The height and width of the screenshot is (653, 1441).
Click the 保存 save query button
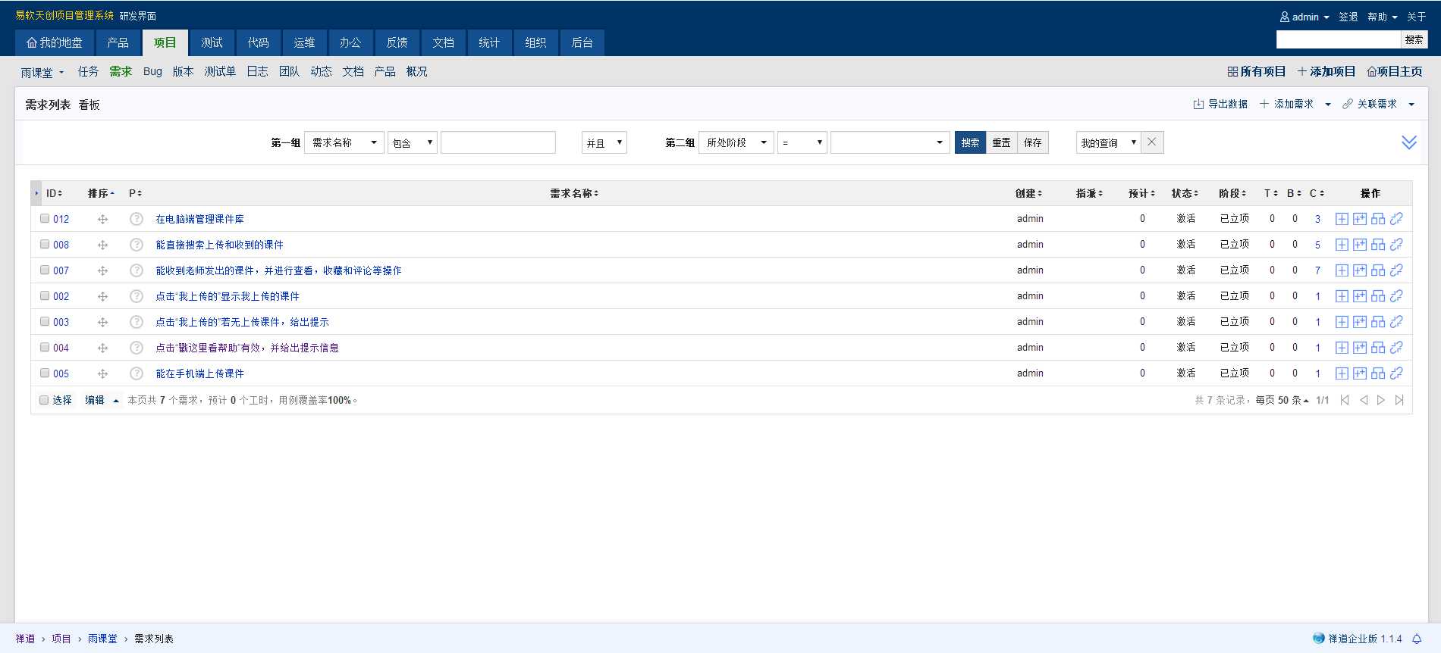(1032, 142)
